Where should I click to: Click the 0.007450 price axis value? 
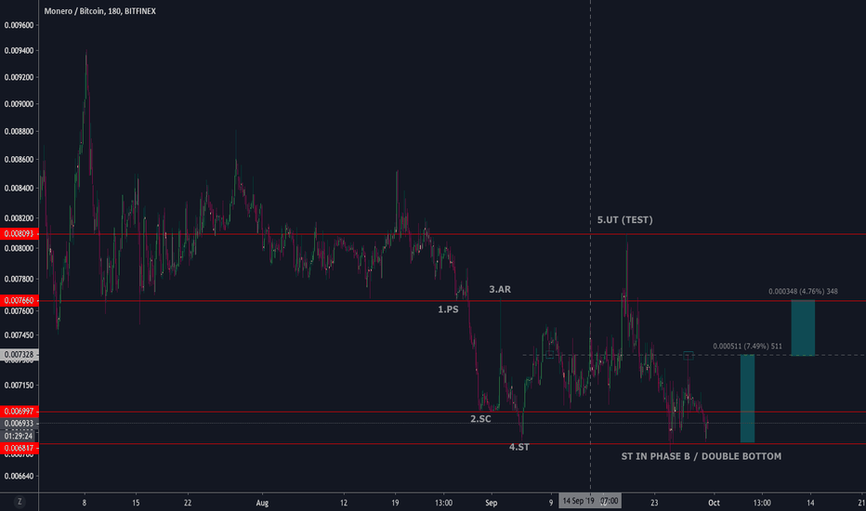[x=19, y=334]
